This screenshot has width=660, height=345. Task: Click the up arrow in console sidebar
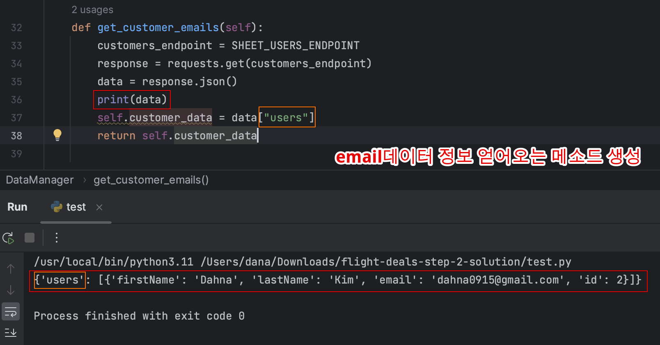pos(11,269)
